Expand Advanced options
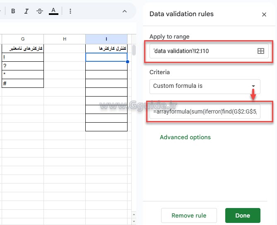This screenshot has width=277, height=225. 185,137
